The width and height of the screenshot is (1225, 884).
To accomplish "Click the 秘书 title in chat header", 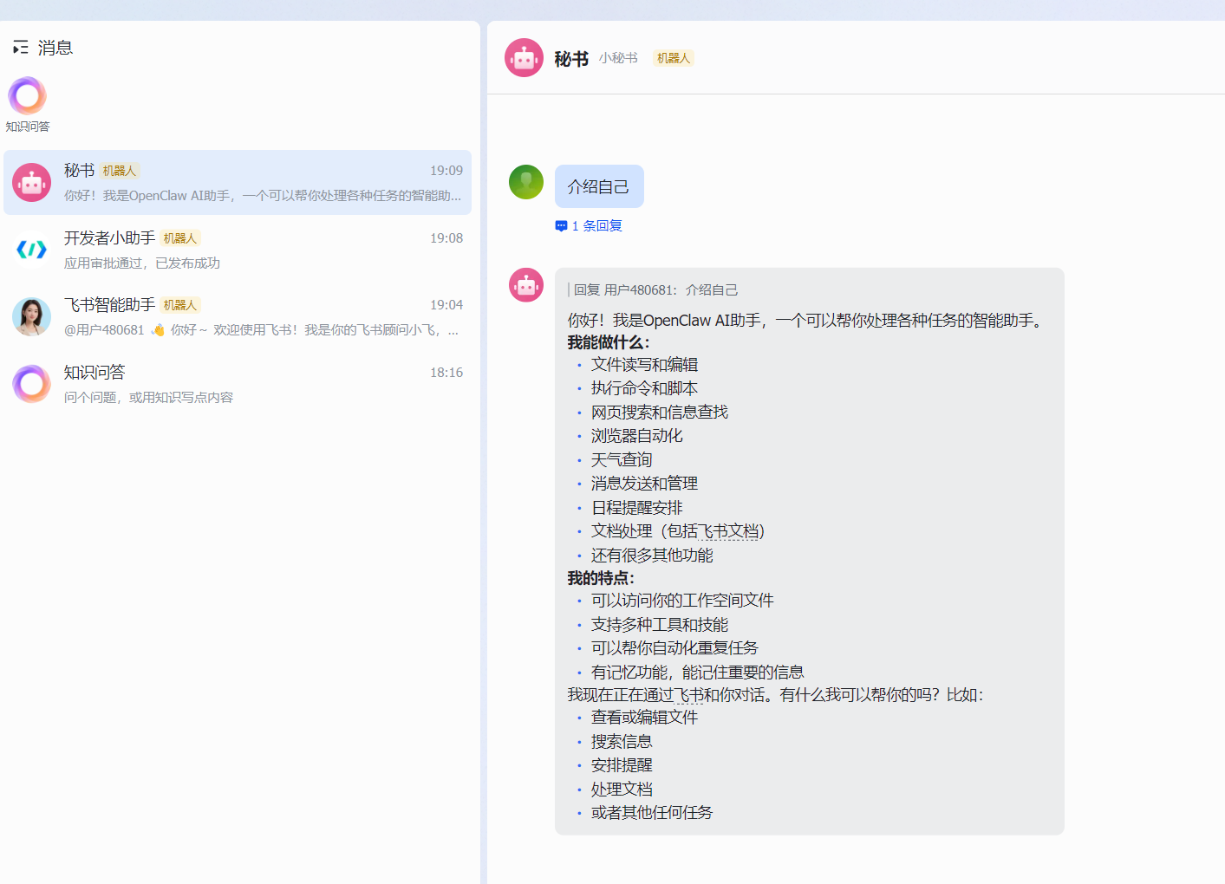I will coord(571,59).
